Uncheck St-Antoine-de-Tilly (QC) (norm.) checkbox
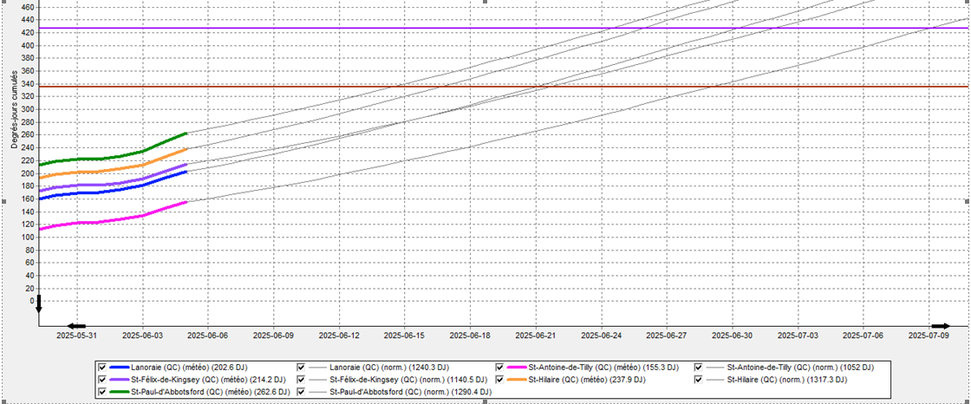The width and height of the screenshot is (971, 404). [698, 368]
